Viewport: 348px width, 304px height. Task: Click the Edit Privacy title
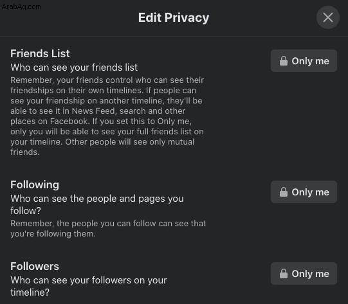[x=174, y=18]
